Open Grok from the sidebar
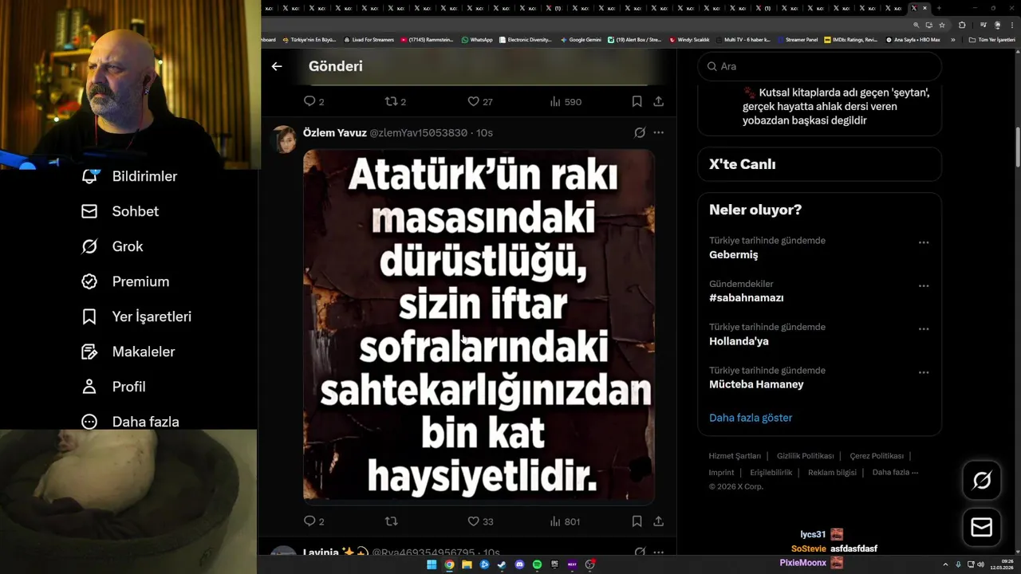Viewport: 1021px width, 574px height. tap(112, 246)
